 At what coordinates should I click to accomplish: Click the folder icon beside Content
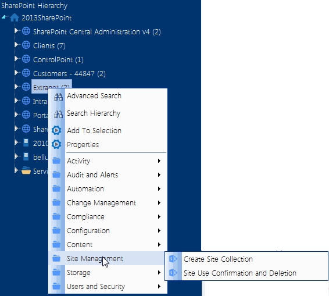(56, 244)
